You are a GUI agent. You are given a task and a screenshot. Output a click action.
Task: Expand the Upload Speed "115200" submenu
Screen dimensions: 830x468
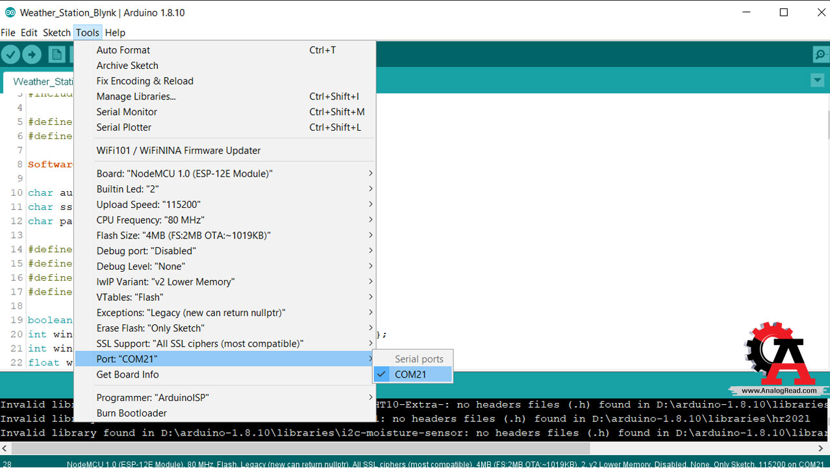tap(225, 204)
